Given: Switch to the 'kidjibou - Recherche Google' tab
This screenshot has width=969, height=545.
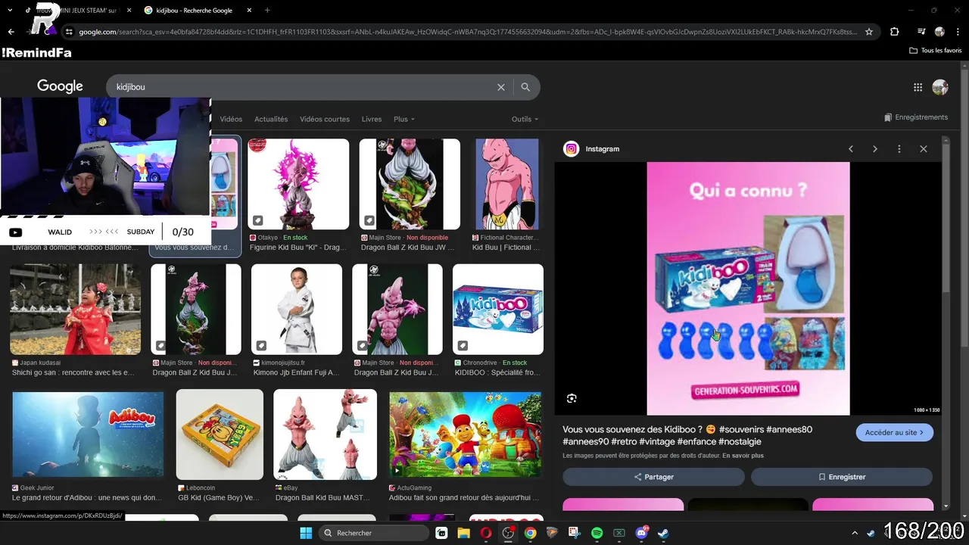Looking at the screenshot, I should click(198, 11).
